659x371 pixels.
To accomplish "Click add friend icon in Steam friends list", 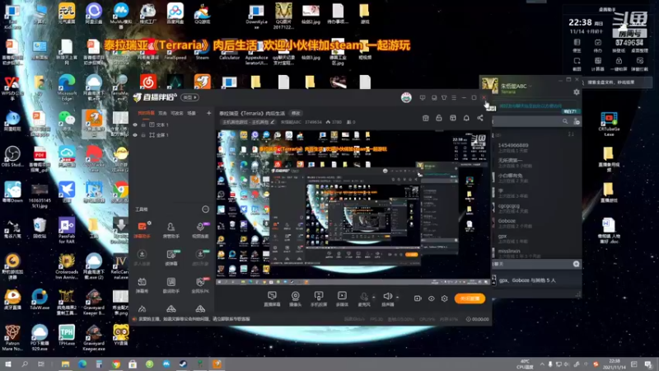I will (577, 121).
